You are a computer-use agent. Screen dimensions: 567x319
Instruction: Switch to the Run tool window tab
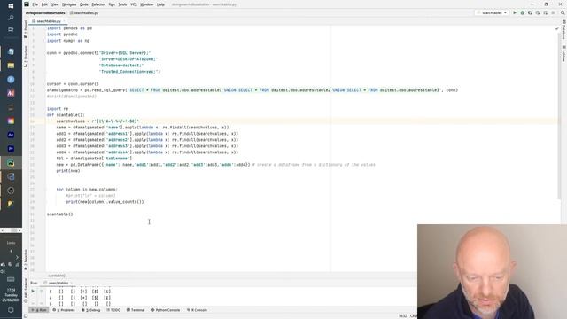point(39,310)
